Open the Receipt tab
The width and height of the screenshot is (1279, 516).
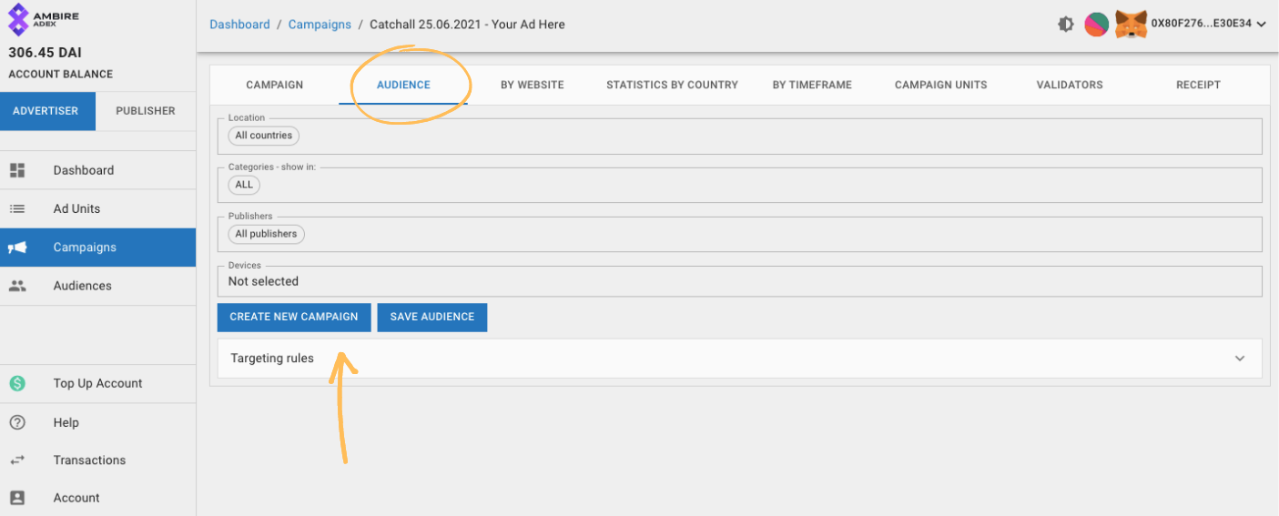point(1198,85)
